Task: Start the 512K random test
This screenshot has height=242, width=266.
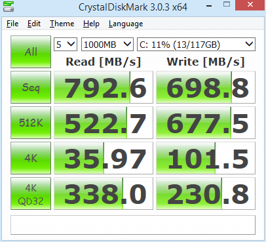Action: coord(31,123)
